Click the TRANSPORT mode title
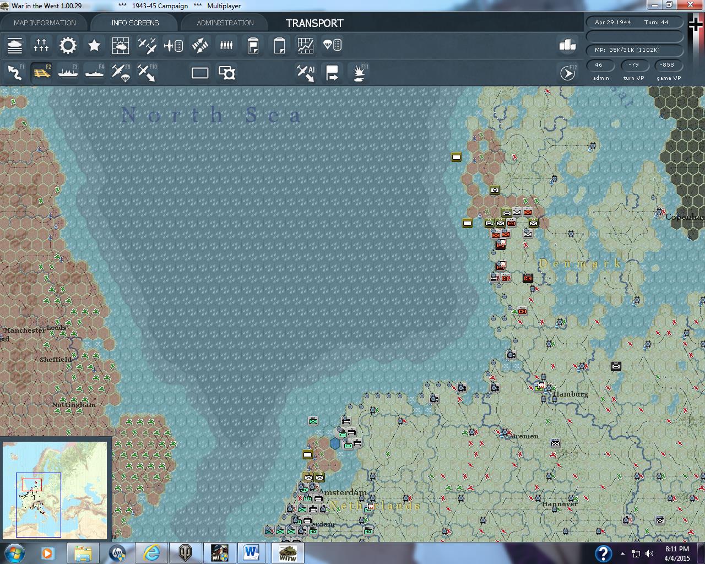 [x=314, y=23]
